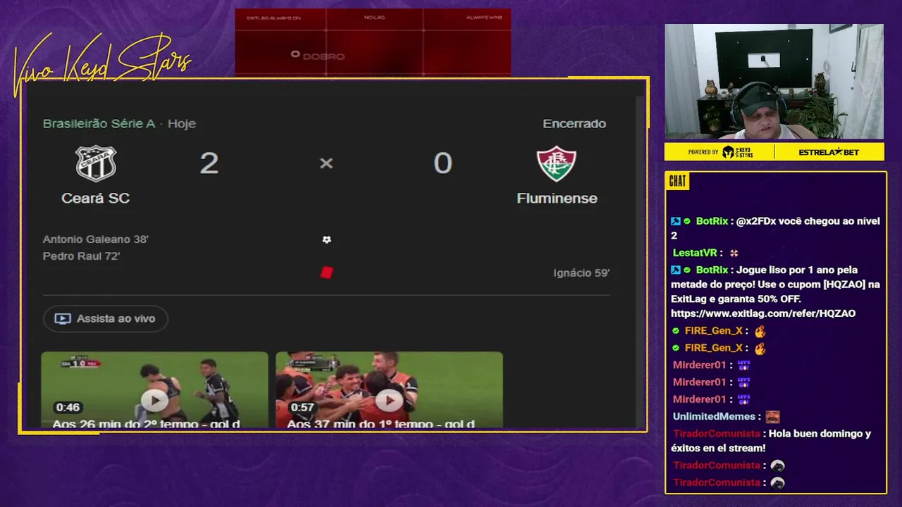Play the 0:57 highlight video
Viewport: 902px width, 507px height.
(x=389, y=401)
